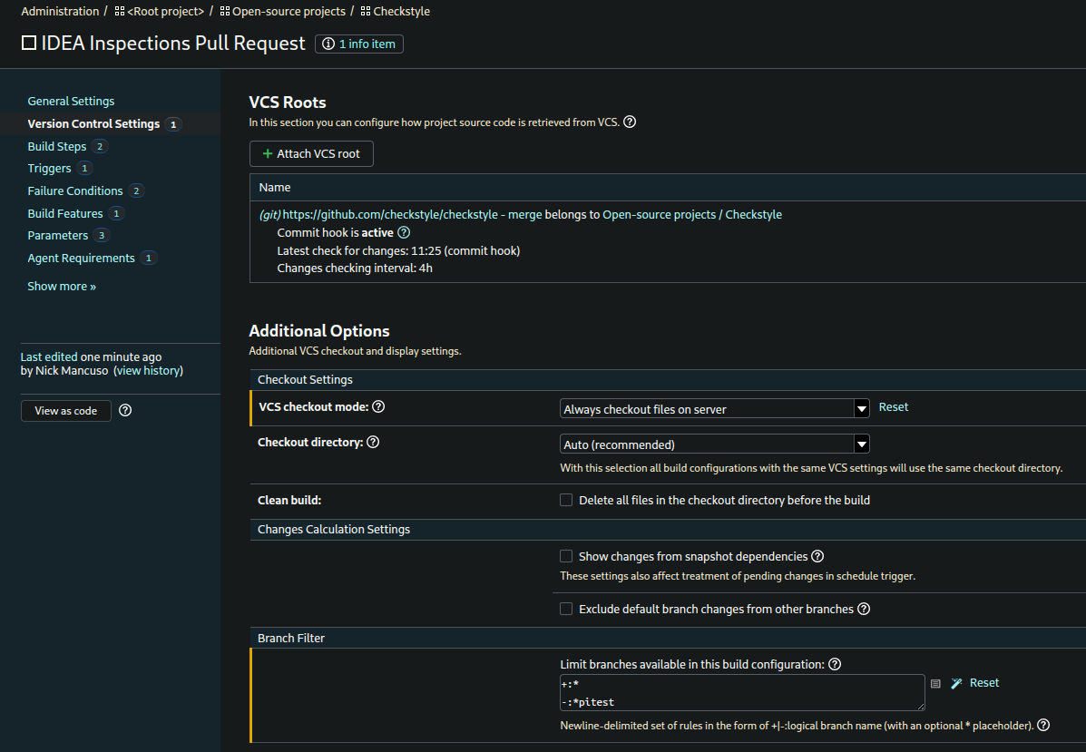Screen dimensions: 1086x752
Task: Click help icon beside Limit branches label
Action: [x=835, y=664]
